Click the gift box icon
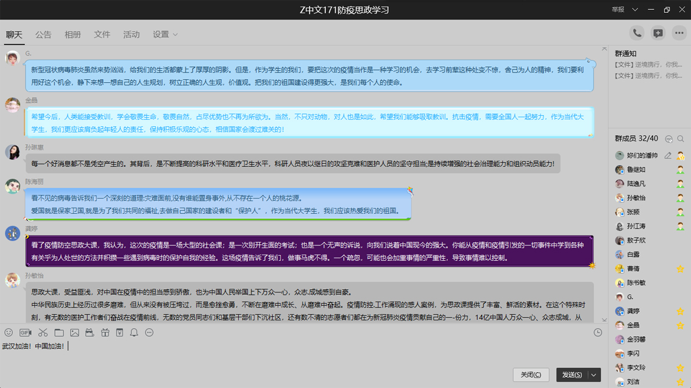The height and width of the screenshot is (388, 691). tap(105, 333)
